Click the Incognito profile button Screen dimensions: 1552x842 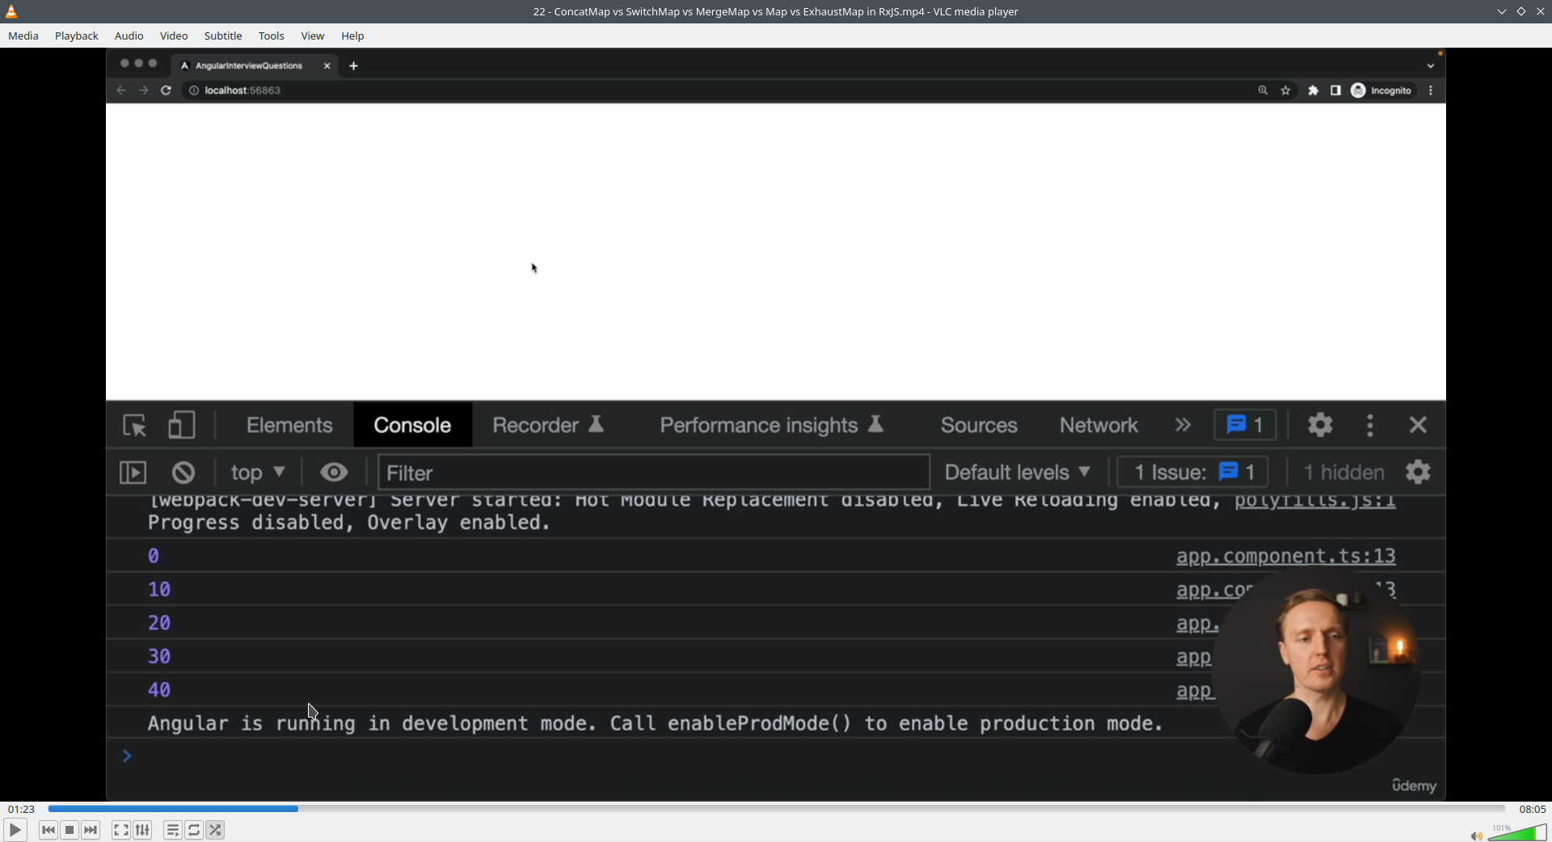coord(1381,91)
